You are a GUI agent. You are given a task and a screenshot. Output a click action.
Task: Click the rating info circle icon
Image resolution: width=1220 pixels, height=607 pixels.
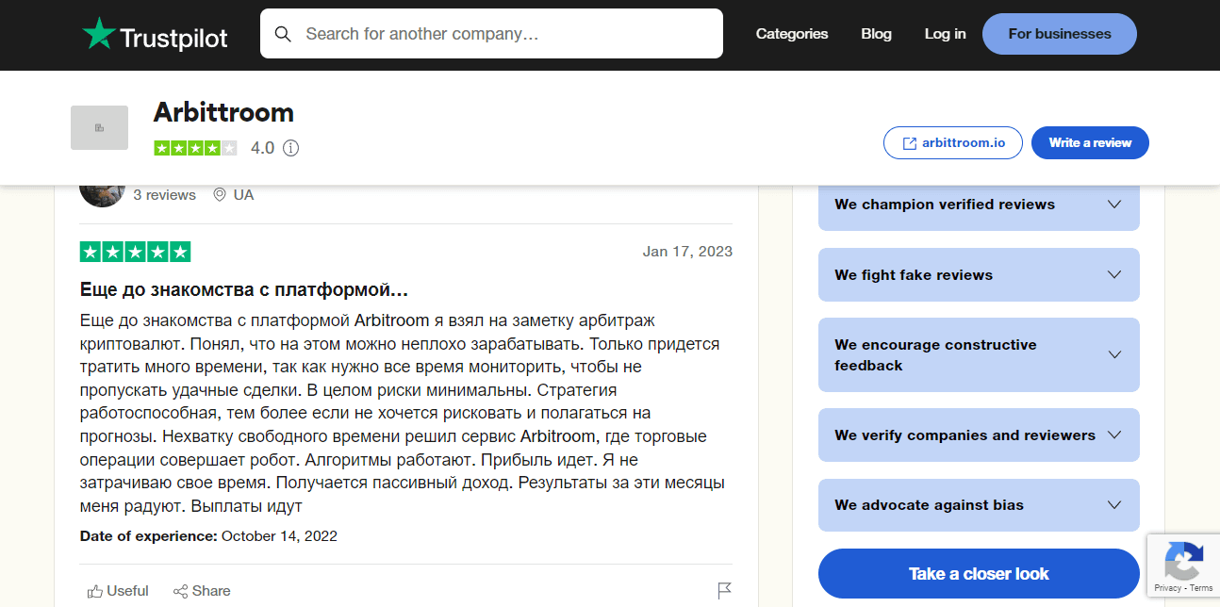[291, 148]
